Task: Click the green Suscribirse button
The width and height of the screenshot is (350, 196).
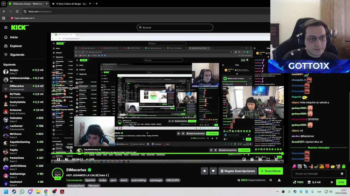Action: (270, 171)
